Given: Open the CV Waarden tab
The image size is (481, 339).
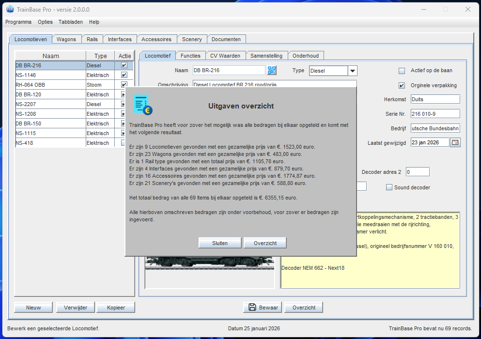Looking at the screenshot, I should 225,56.
